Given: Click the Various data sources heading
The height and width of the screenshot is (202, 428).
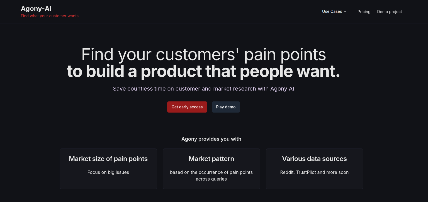Looking at the screenshot, I should tap(314, 159).
